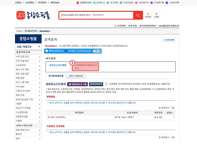Open the 사무용소프트웨어 link in 세부품명 box
Screen dimensions: 197x146
[58, 65]
